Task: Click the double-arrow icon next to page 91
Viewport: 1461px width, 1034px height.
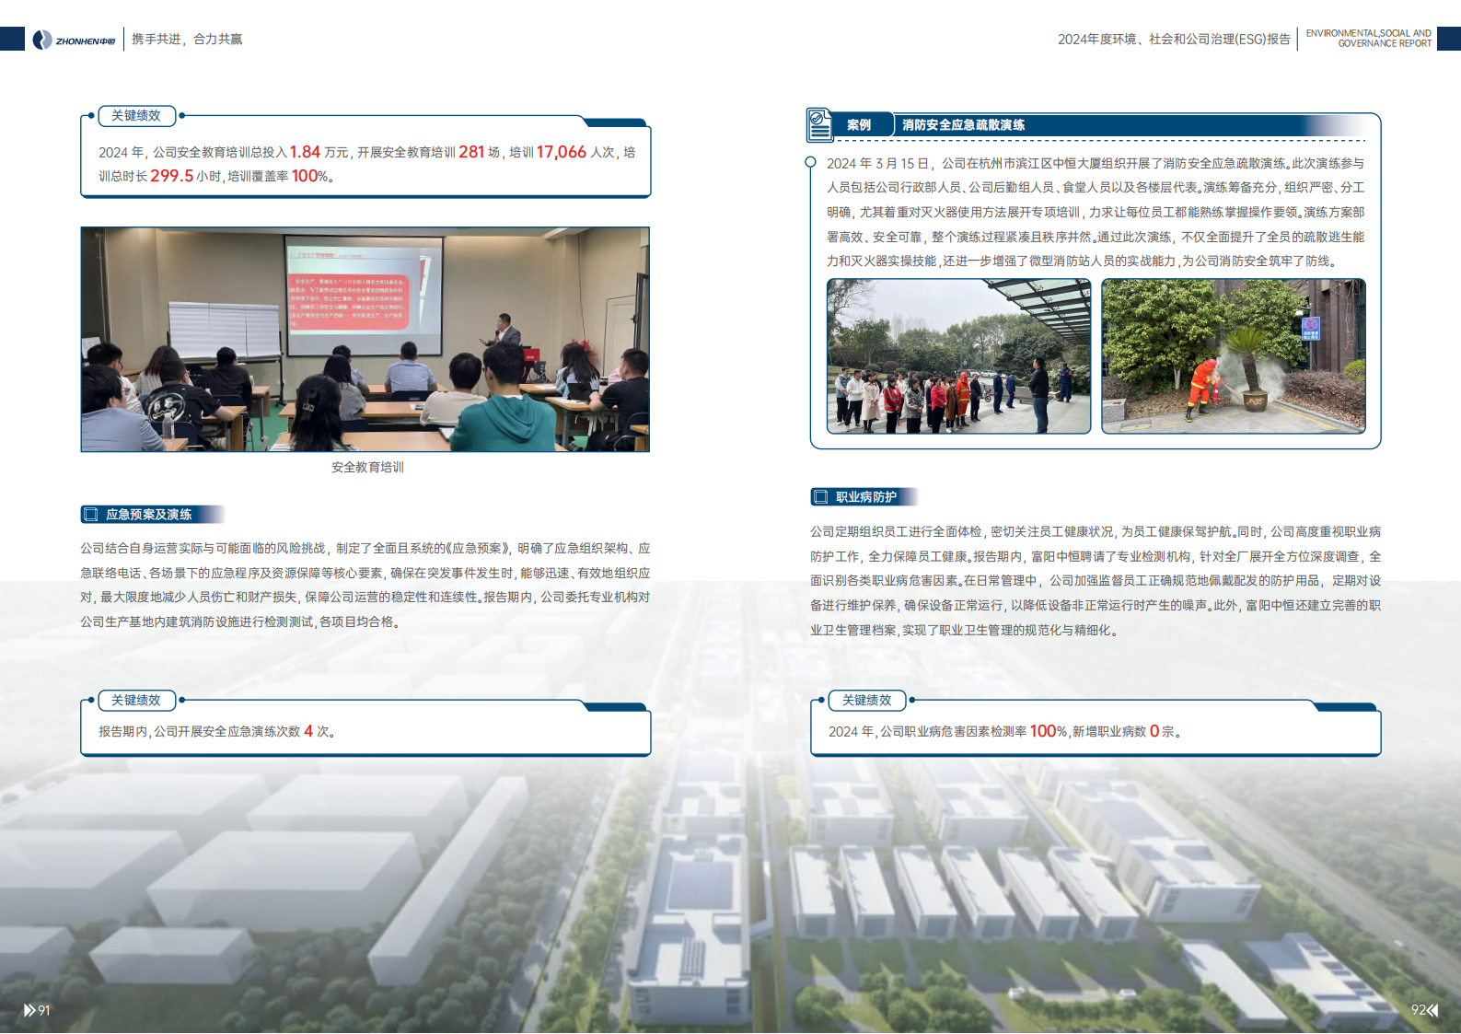Action: pos(29,1010)
